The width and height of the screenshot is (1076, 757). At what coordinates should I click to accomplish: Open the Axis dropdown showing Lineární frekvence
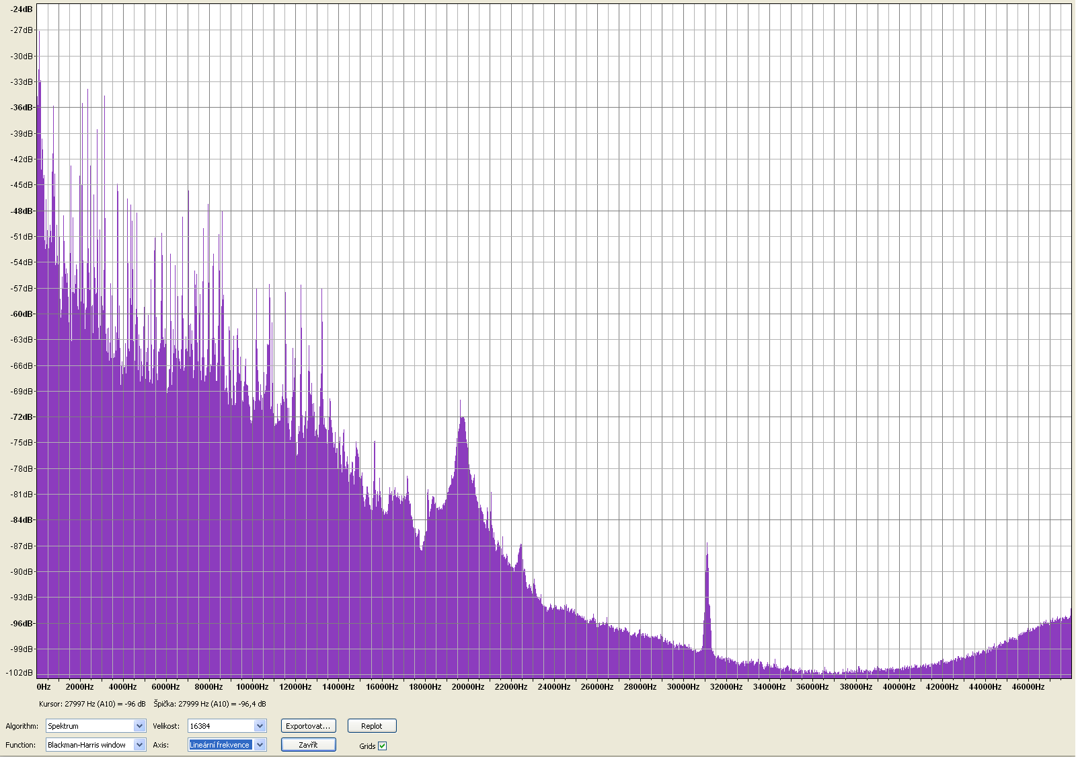click(x=227, y=745)
